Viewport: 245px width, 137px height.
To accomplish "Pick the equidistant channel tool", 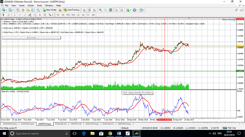I will click(x=30, y=15).
